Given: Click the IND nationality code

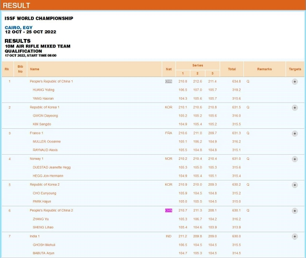Looking at the screenshot, I should (169, 236).
